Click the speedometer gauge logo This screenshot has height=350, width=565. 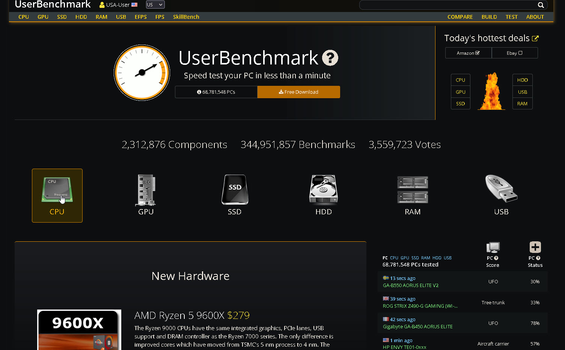click(x=142, y=73)
